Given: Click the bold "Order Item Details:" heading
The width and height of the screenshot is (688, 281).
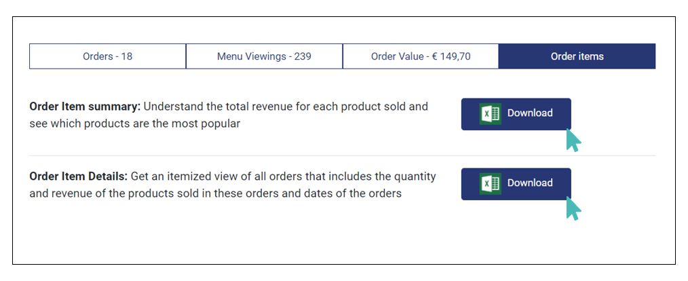Looking at the screenshot, I should [78, 176].
